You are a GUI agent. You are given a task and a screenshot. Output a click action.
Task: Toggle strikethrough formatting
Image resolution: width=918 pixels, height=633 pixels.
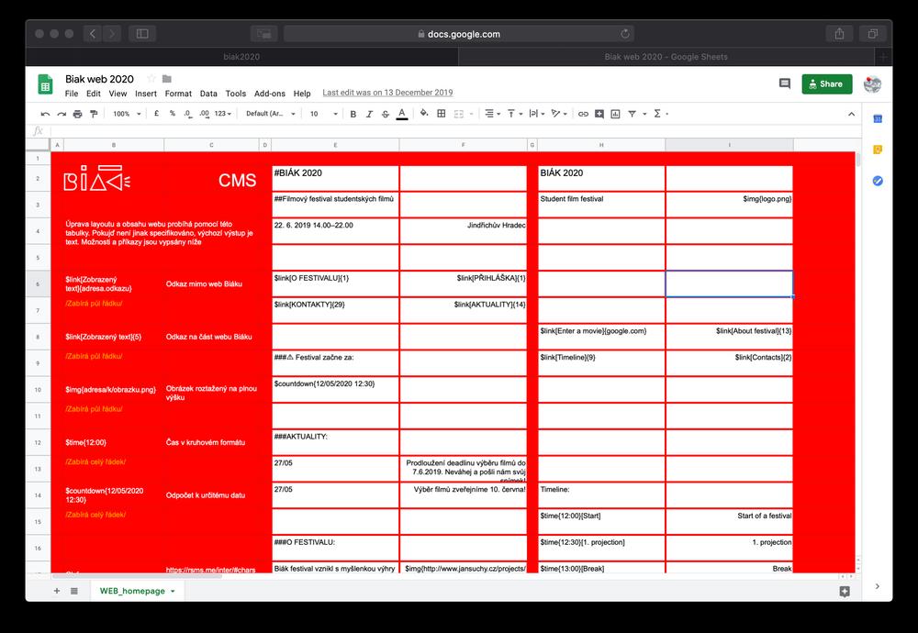[386, 114]
